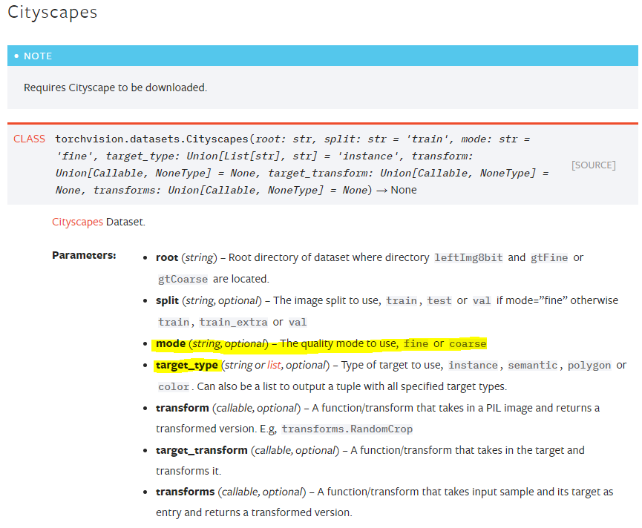The height and width of the screenshot is (528, 642).
Task: Click the transforms.RandomCrop code literal
Action: point(347,429)
